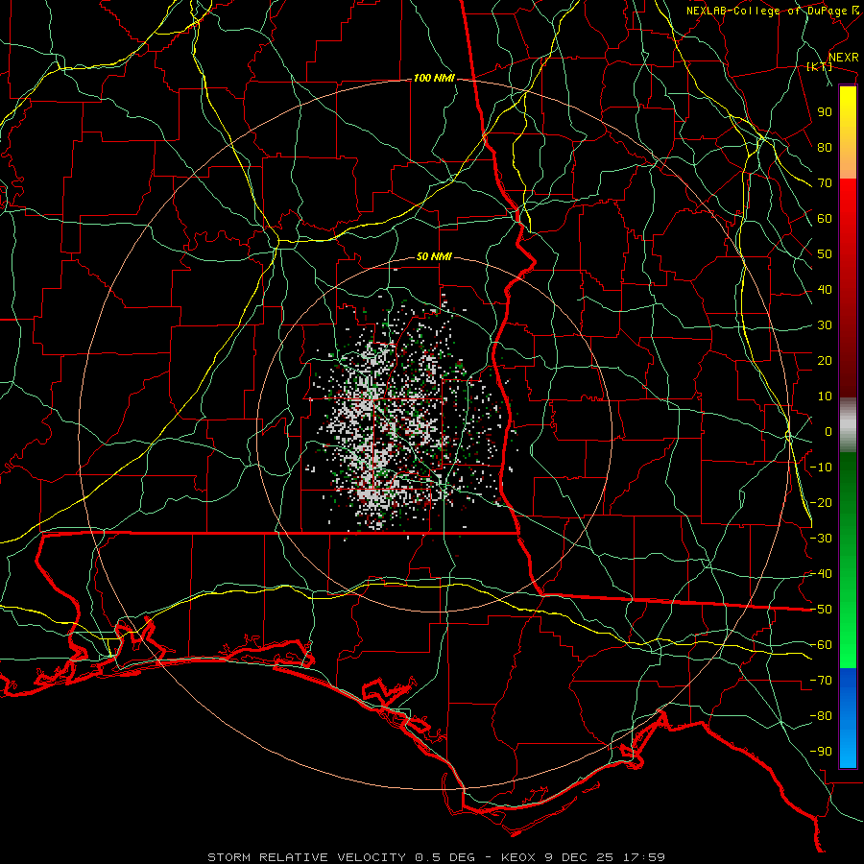The height and width of the screenshot is (864, 864).
Task: Click the 50 NMI range ring label
Action: coord(434,256)
